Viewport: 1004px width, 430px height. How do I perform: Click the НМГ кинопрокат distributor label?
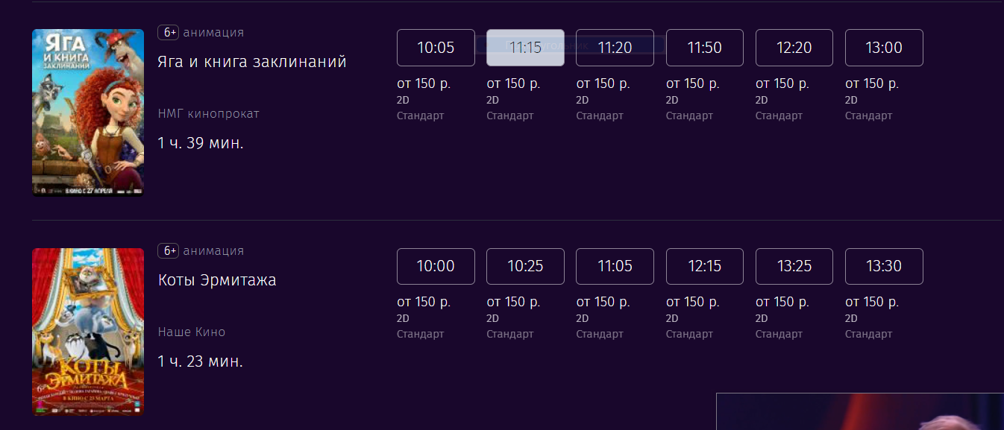click(209, 113)
